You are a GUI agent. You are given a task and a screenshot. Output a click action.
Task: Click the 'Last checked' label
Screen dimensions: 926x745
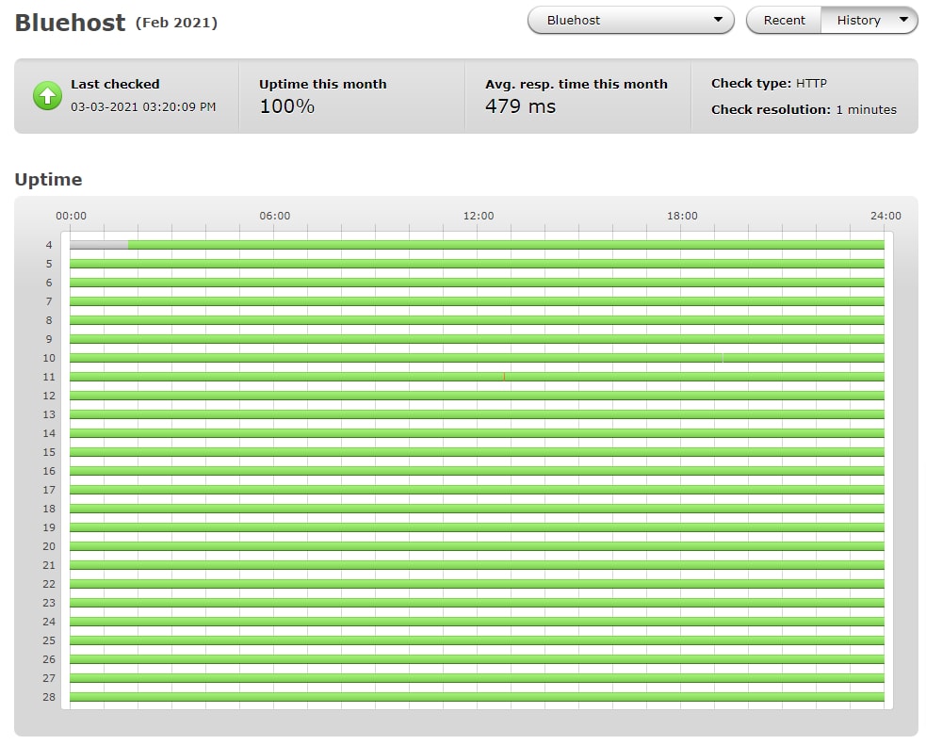tap(115, 84)
